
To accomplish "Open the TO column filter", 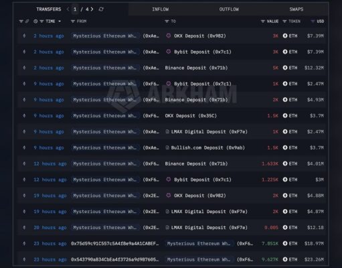I will [167, 21].
